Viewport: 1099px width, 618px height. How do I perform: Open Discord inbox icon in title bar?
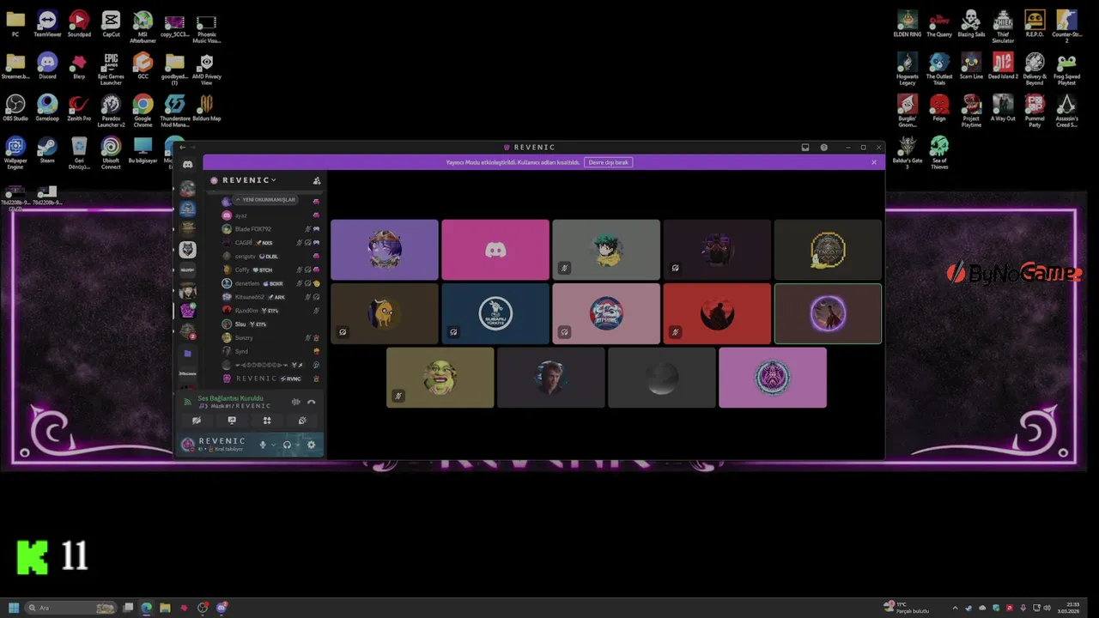click(805, 148)
